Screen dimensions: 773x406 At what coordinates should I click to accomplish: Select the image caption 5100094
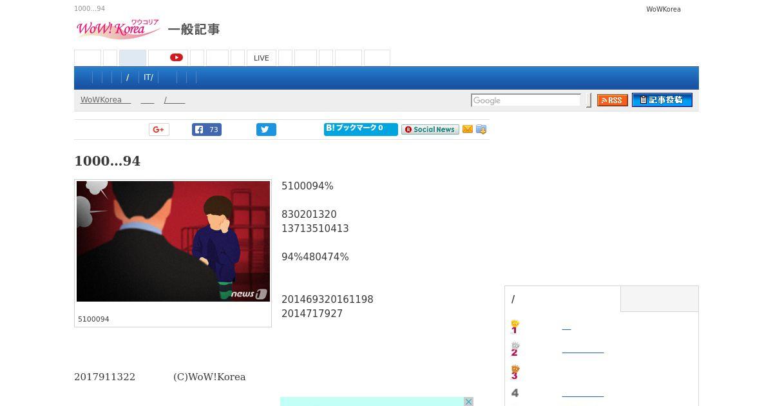tap(93, 319)
